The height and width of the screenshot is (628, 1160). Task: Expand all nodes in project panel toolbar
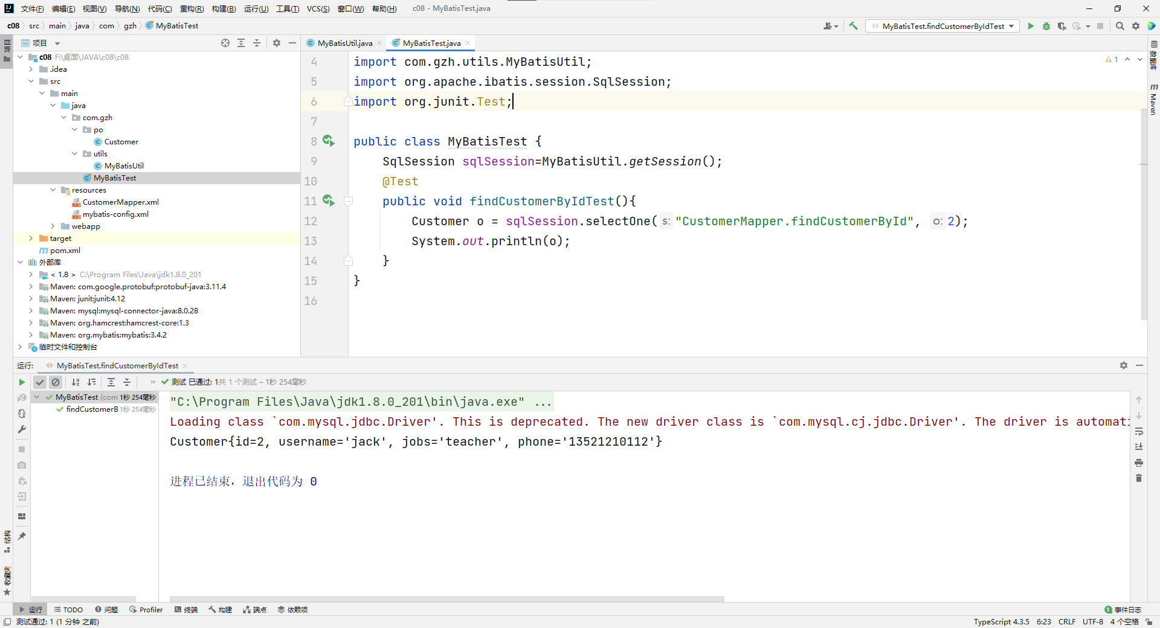241,43
